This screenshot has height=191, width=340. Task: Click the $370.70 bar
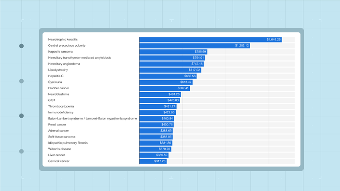[155, 149]
